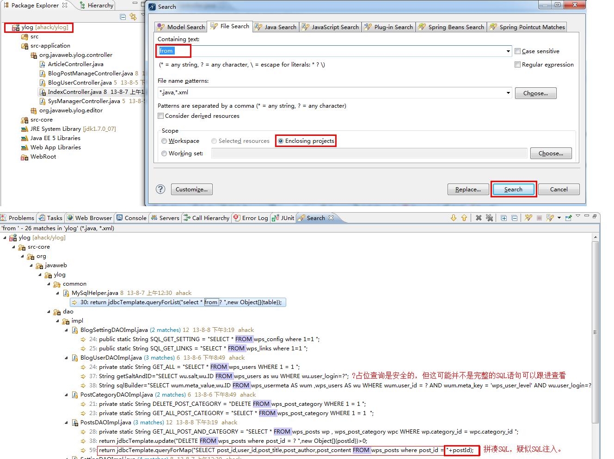Check Consider derived resources

(x=161, y=116)
